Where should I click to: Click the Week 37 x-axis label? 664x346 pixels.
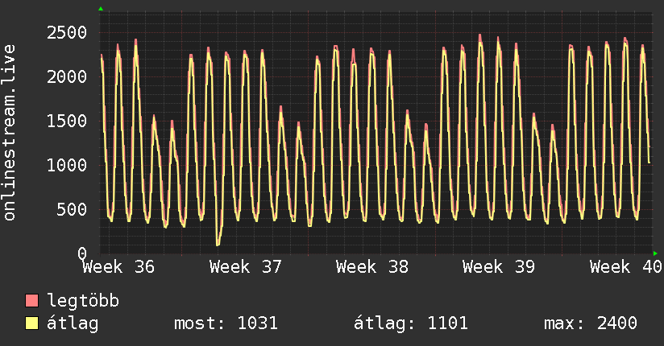coord(245,267)
